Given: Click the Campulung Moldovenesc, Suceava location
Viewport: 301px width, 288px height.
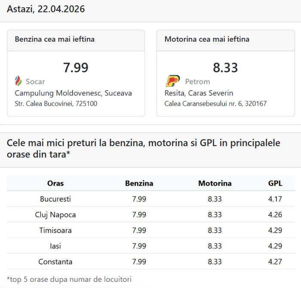Looking at the screenshot, I should (x=73, y=93).
